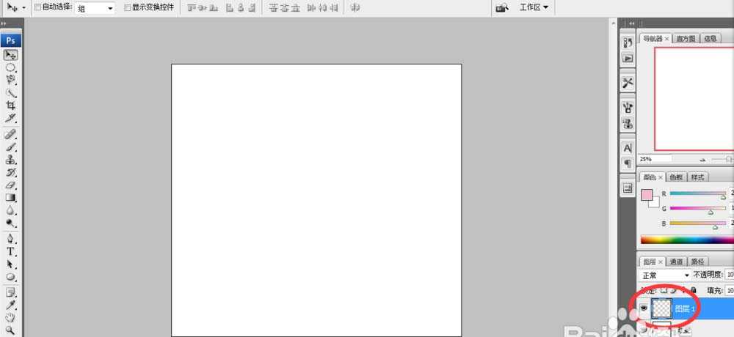The height and width of the screenshot is (337, 734).
Task: Switch to the 通道 tab
Action: pos(676,262)
